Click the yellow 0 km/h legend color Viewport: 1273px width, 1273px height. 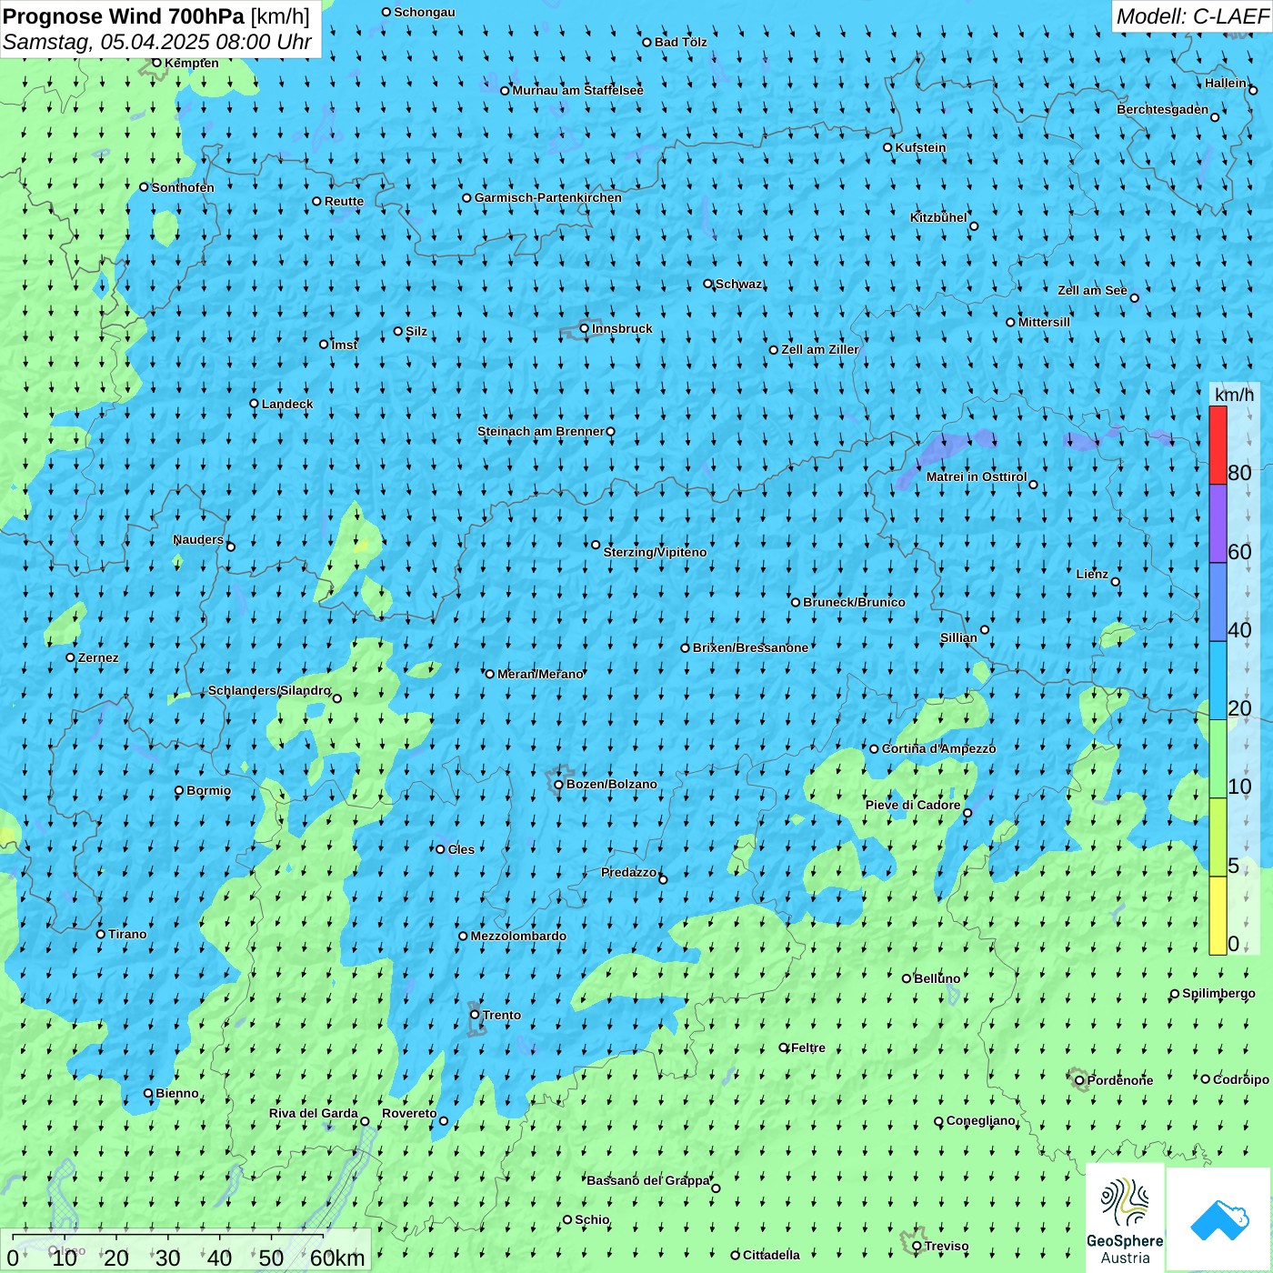coord(1218,916)
